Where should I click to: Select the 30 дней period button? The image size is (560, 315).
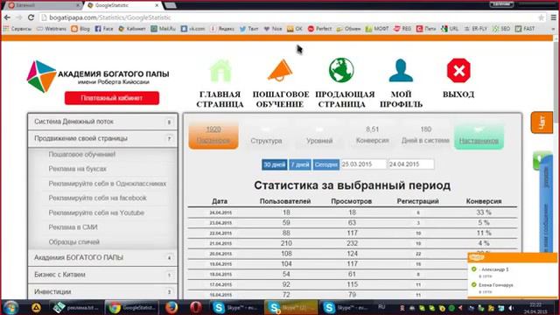click(x=274, y=164)
